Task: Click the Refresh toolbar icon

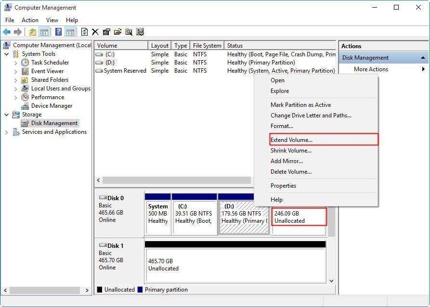Action: [x=84, y=32]
